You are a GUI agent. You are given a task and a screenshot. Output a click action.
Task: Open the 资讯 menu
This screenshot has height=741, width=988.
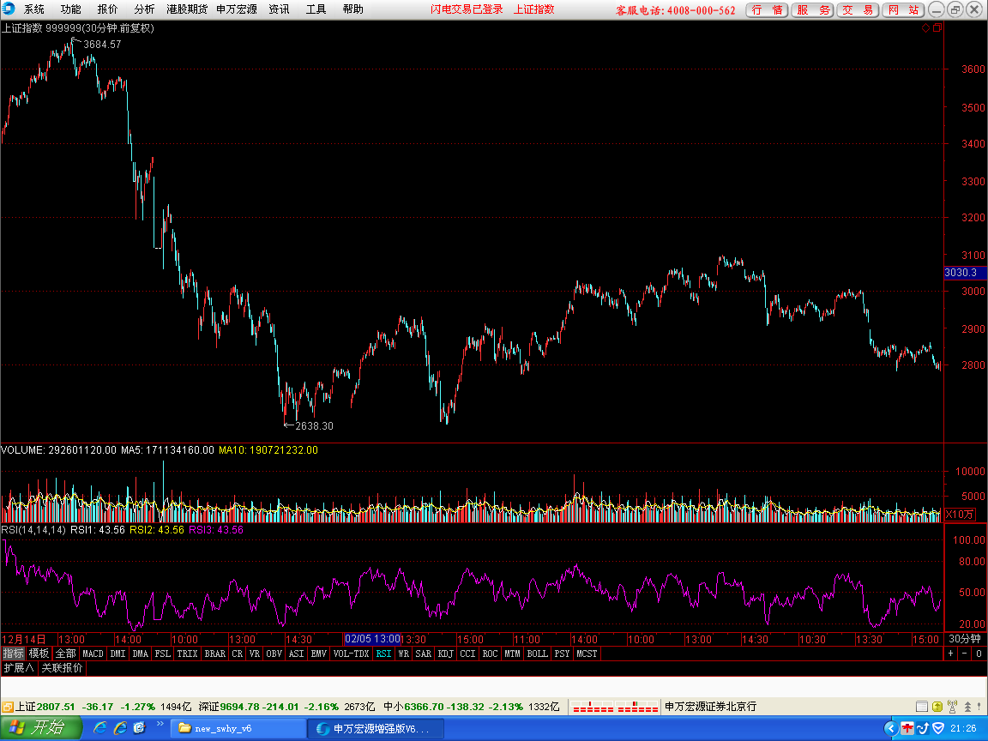(279, 9)
